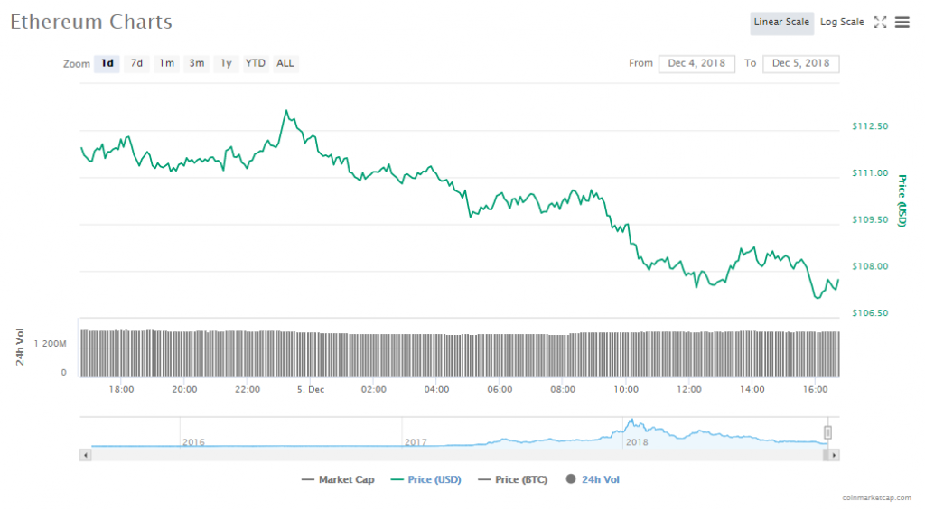Click the To date field
The height and width of the screenshot is (510, 925).
tap(801, 63)
